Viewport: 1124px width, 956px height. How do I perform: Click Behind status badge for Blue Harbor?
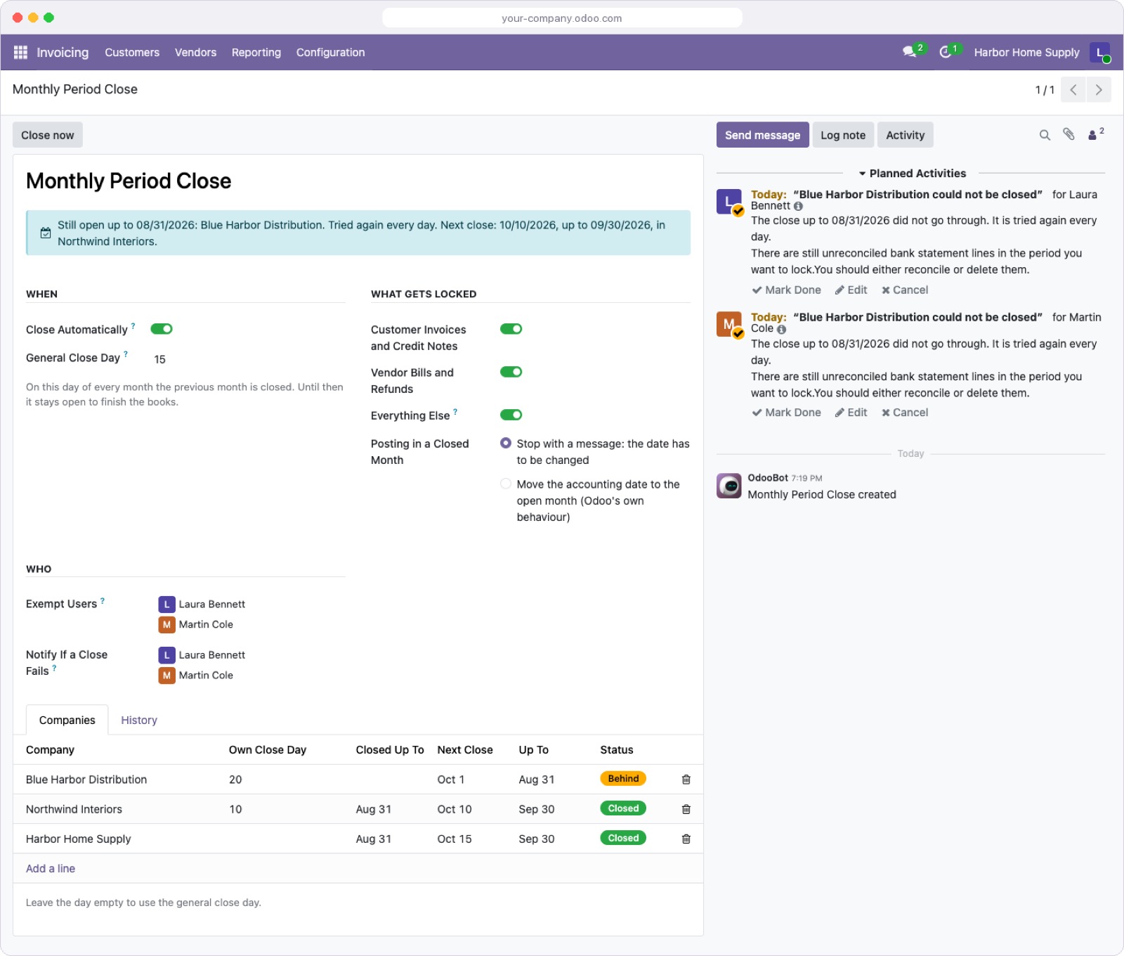coord(623,779)
